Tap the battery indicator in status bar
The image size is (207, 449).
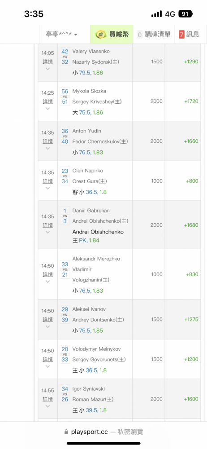point(185,14)
